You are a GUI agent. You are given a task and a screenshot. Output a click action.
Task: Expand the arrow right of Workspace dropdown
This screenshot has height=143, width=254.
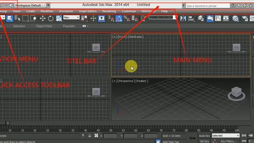(x=48, y=5)
